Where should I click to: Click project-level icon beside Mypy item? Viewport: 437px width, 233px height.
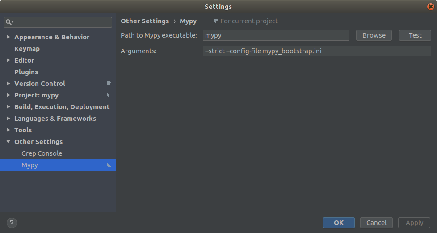click(x=109, y=165)
